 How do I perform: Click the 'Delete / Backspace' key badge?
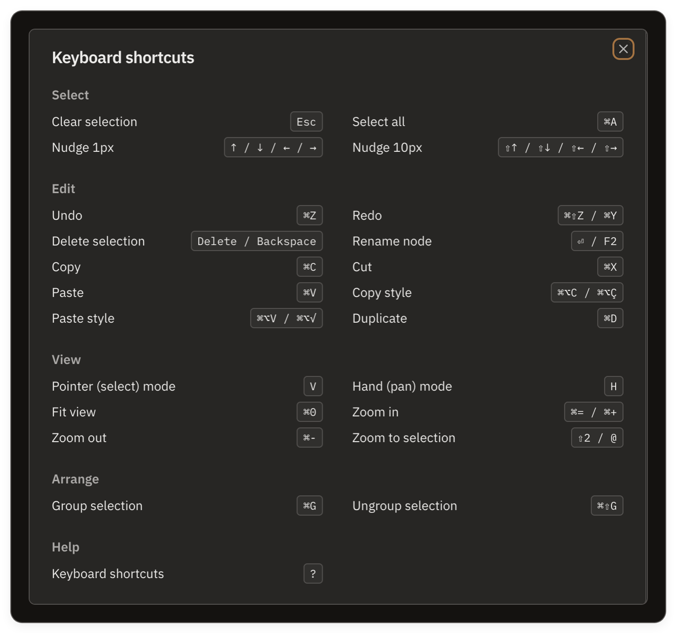coord(256,241)
